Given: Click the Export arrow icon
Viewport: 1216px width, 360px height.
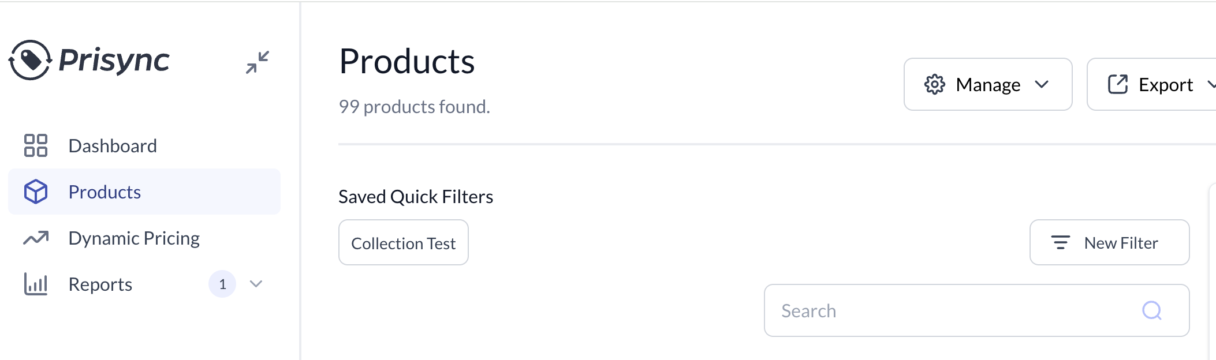Looking at the screenshot, I should click(1118, 84).
